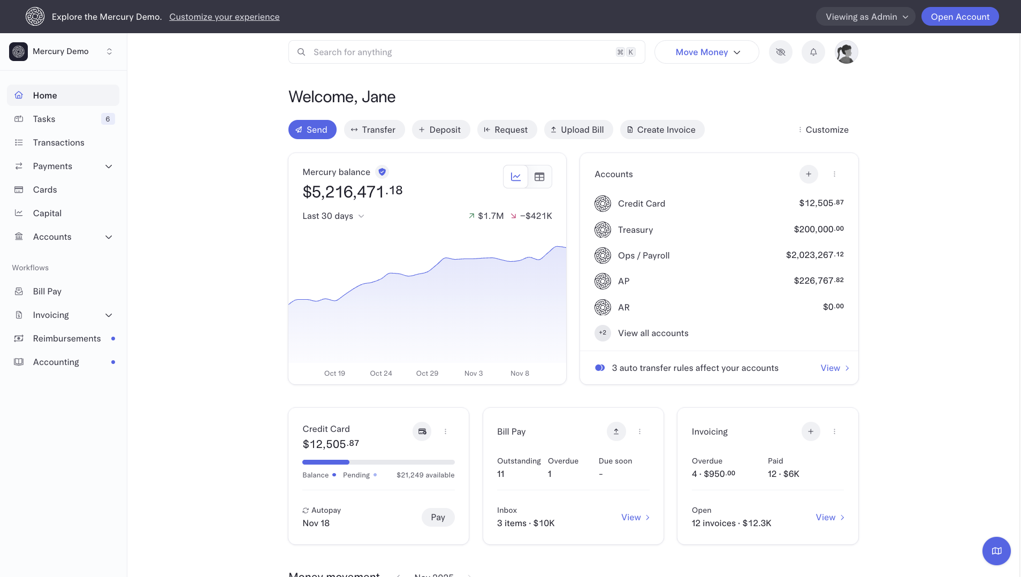Open Invoicing widget more options
Screen dimensions: 1021x577
click(834, 431)
